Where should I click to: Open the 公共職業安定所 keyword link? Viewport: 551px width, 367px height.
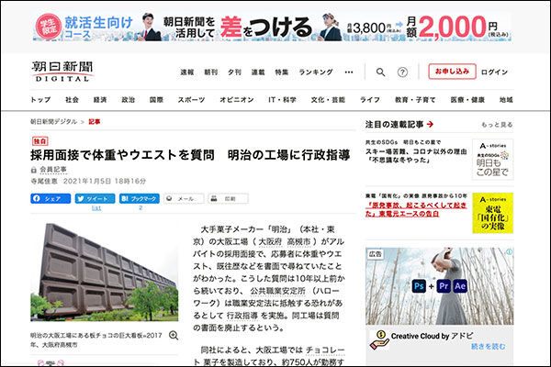[x=277, y=291]
